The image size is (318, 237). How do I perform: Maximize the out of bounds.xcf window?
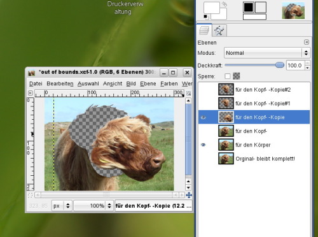(x=173, y=73)
